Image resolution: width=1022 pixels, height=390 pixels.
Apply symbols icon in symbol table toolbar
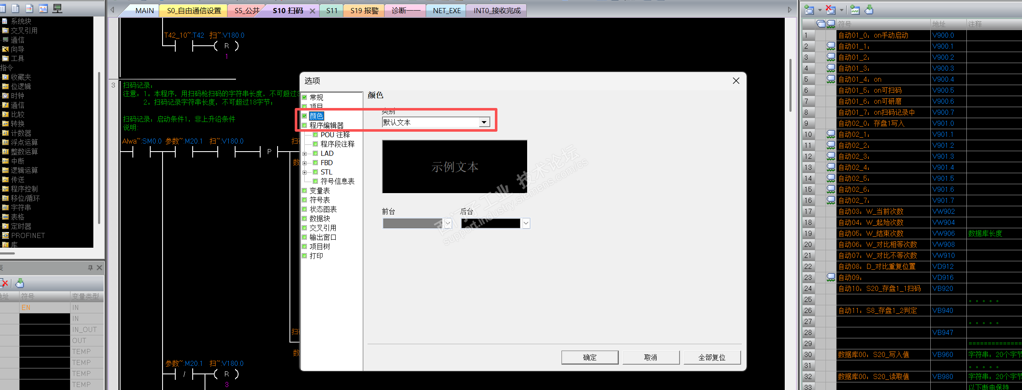coord(869,10)
